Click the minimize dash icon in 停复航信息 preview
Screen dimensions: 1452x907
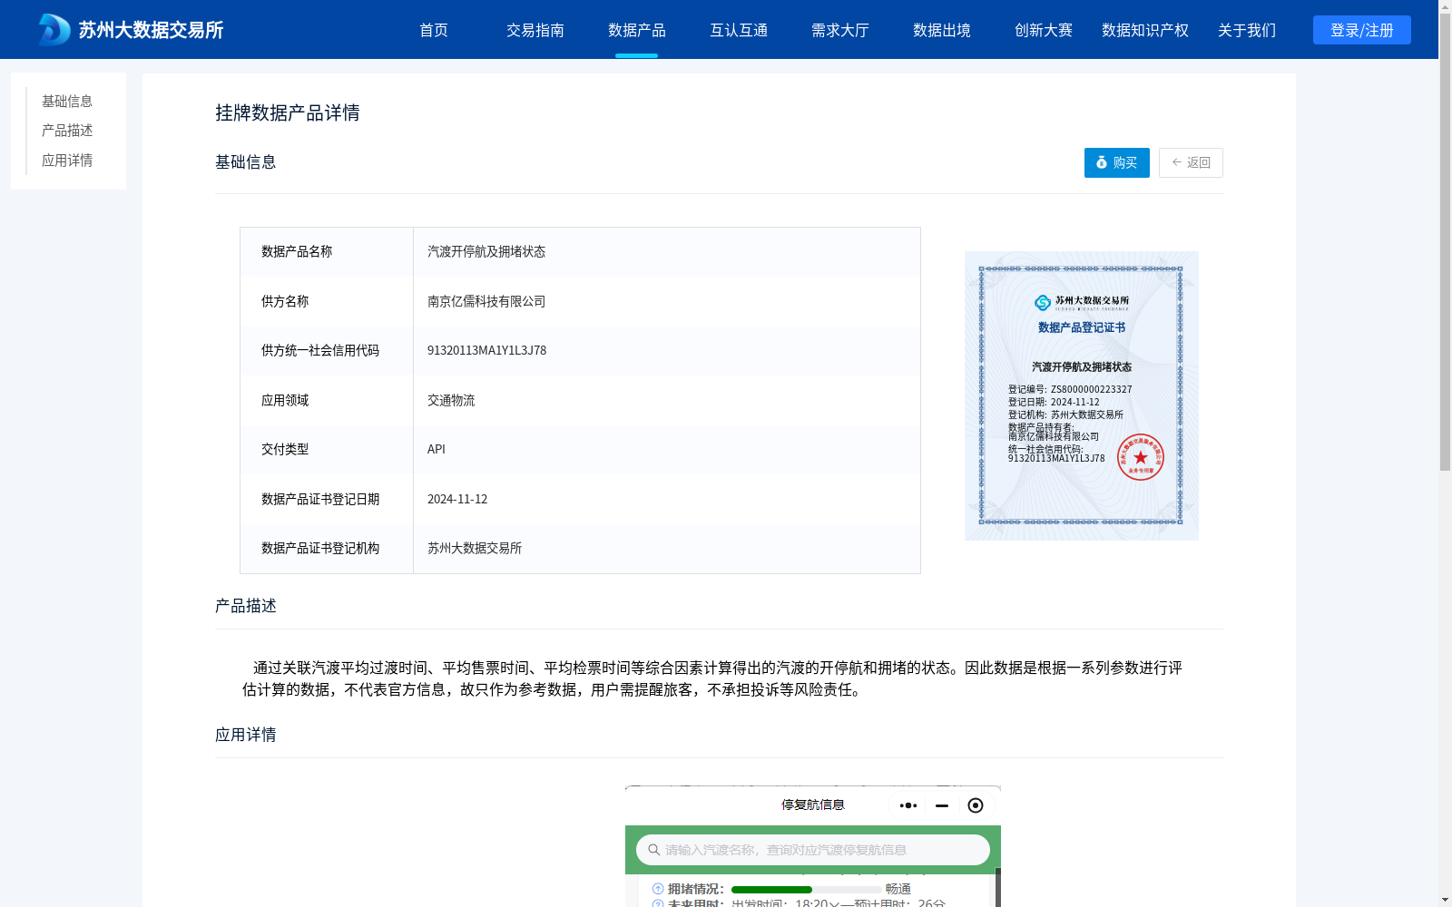click(942, 805)
